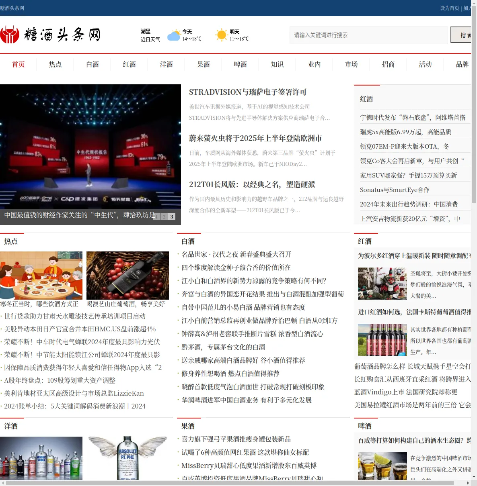Viewport: 477px width, 486px height.
Task: Open the main carousel banner image
Action: click(90, 155)
